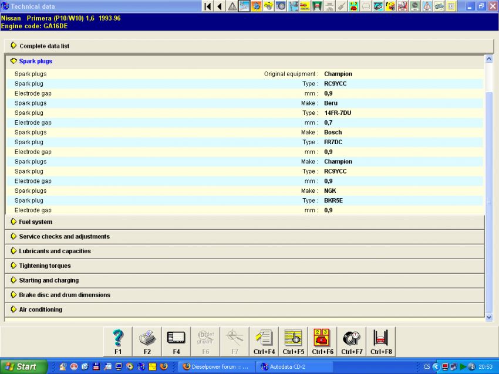Click the question-mark car fault toolbar icon
499x374 pixels.
click(390, 6)
